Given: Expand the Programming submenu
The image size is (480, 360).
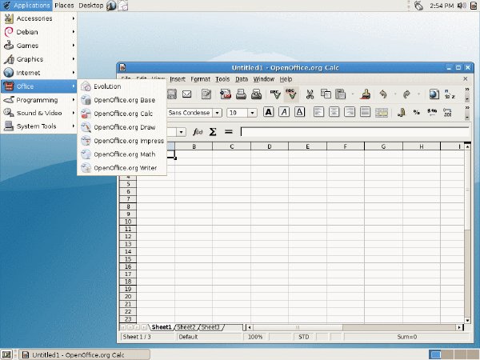Looking at the screenshot, I should [x=38, y=100].
